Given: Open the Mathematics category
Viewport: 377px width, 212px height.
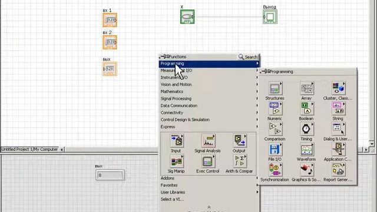Looking at the screenshot, I should click(x=209, y=92).
